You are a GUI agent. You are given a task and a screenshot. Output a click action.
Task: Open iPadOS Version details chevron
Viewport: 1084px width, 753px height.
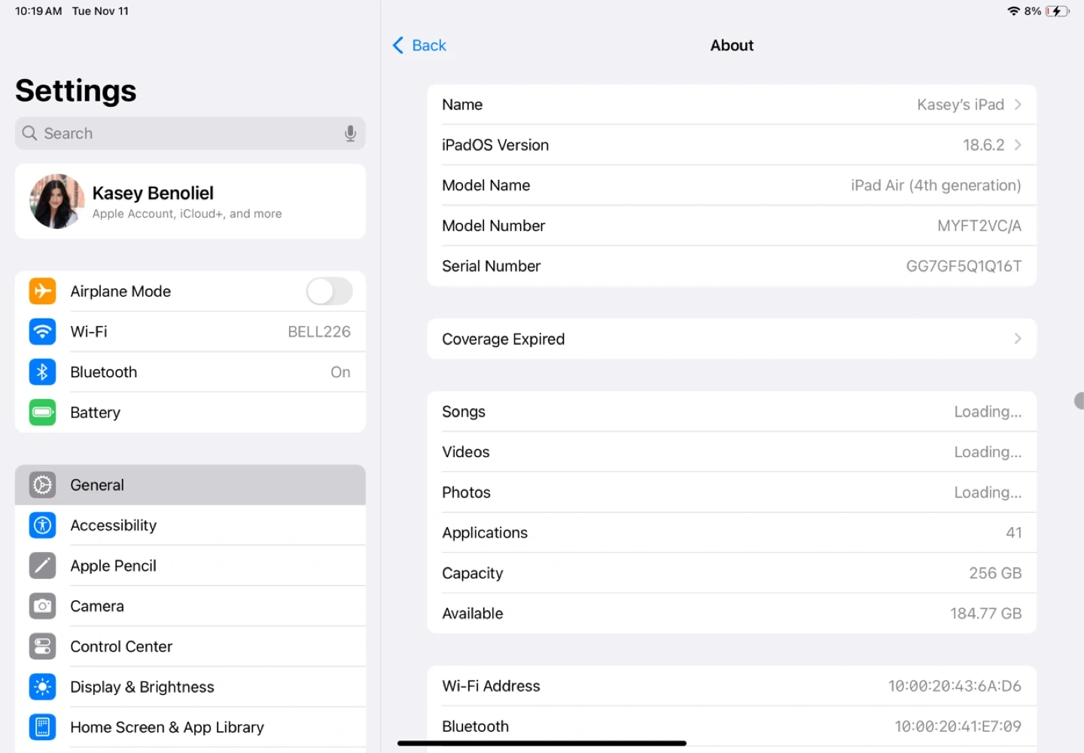tap(1018, 145)
